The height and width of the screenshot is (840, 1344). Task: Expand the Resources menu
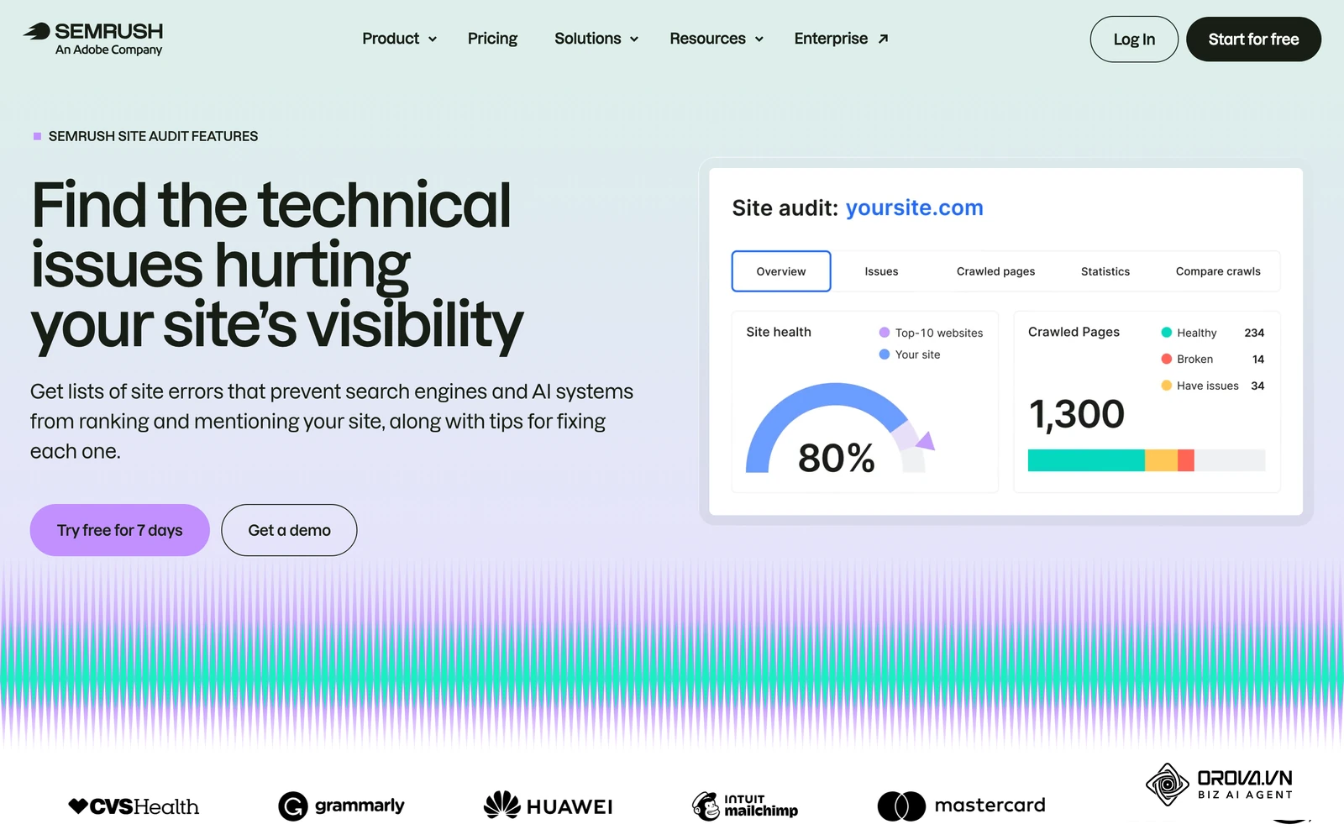tap(717, 39)
